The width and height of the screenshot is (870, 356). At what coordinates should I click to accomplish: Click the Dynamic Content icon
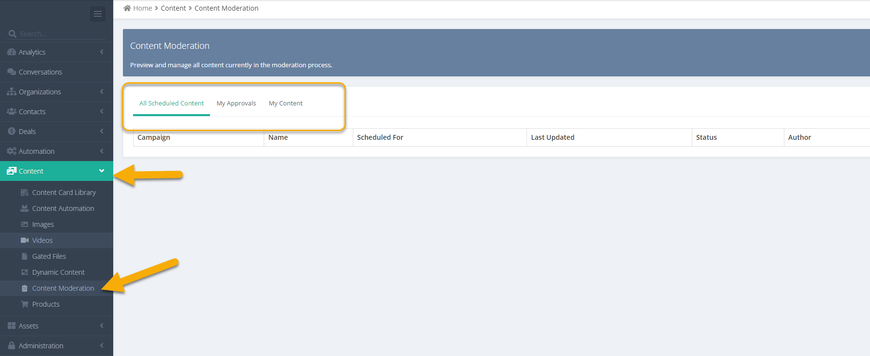click(25, 272)
